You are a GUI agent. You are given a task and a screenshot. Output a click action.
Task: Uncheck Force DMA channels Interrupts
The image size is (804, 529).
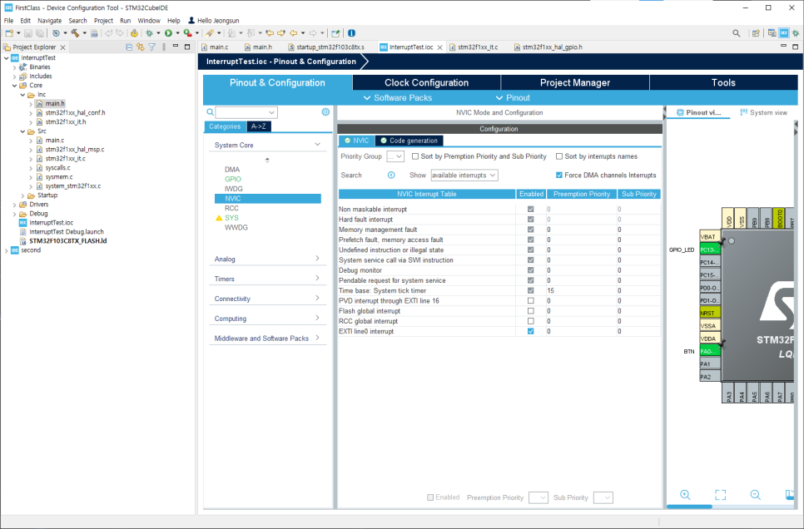pos(559,176)
